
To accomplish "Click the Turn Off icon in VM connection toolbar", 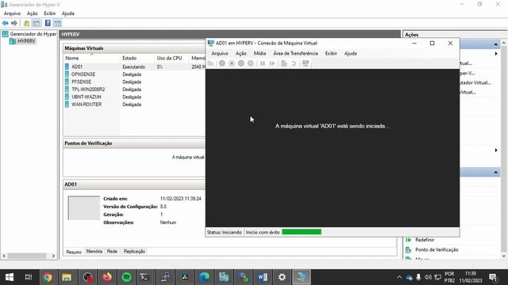I will click(x=232, y=63).
